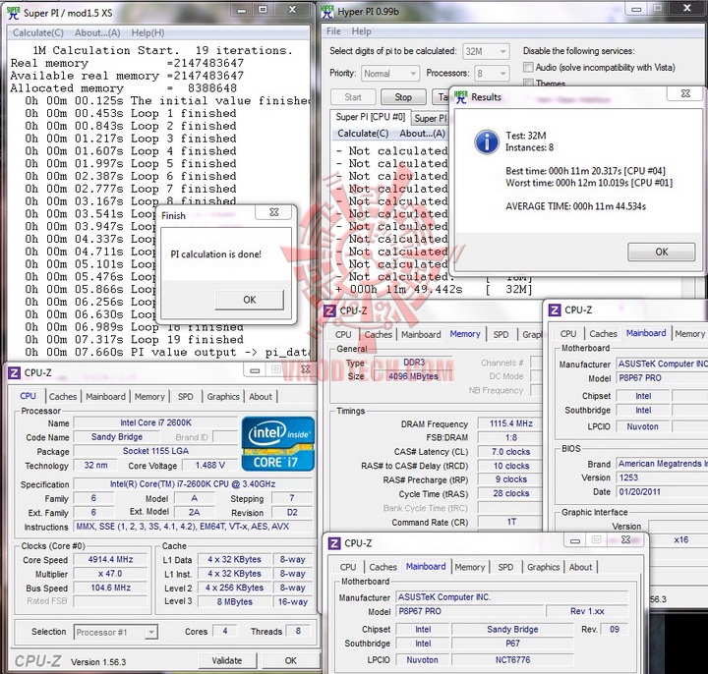Click the greyed Start button in Hyper PI
Image resolution: width=708 pixels, height=674 pixels.
point(353,97)
